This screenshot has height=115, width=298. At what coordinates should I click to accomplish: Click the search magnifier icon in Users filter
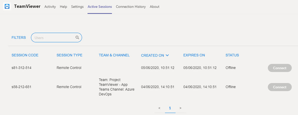click(77, 37)
